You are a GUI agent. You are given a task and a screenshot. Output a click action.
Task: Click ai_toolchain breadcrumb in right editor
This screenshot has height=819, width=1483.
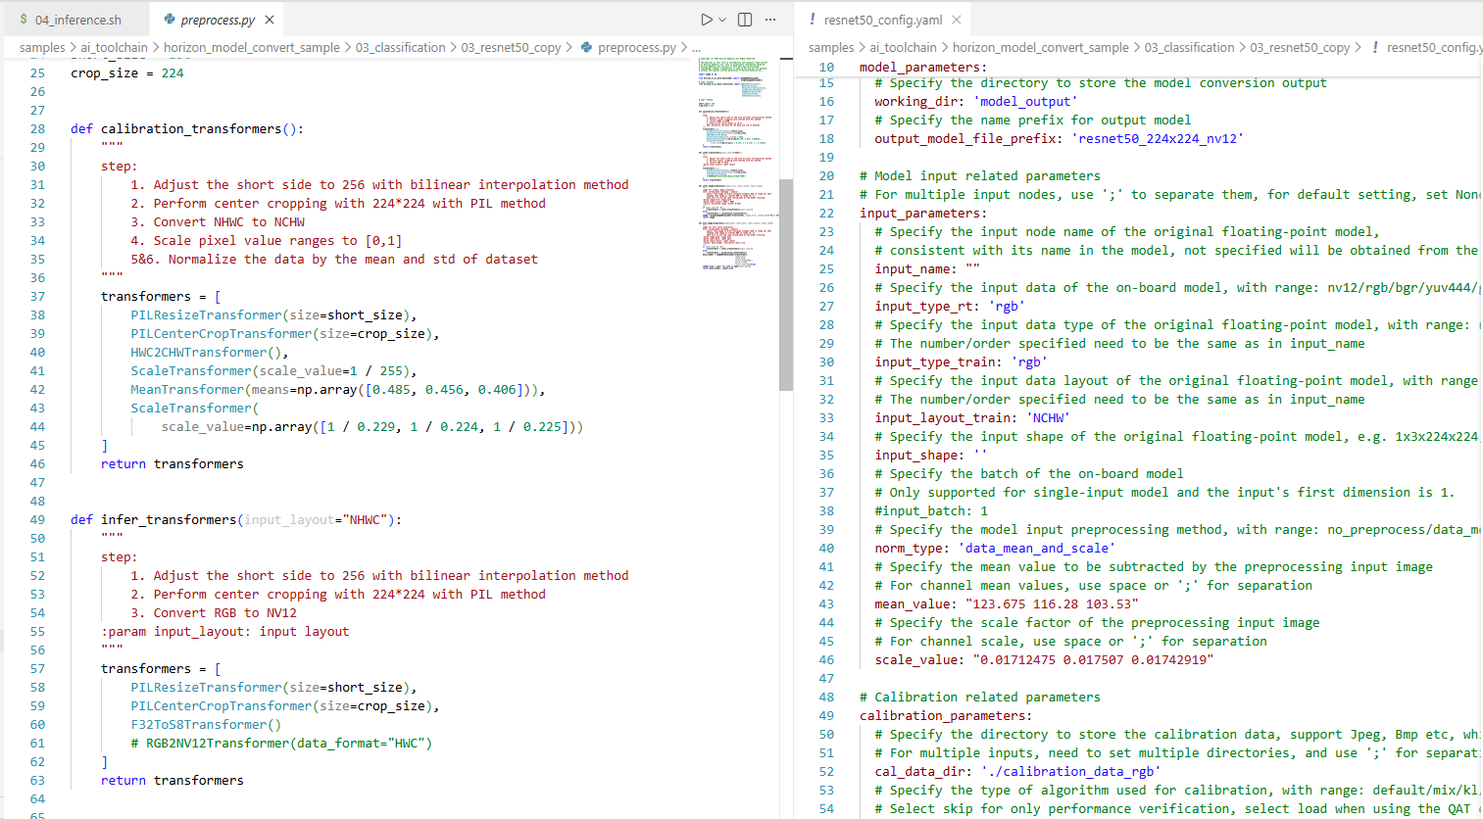[x=903, y=47]
